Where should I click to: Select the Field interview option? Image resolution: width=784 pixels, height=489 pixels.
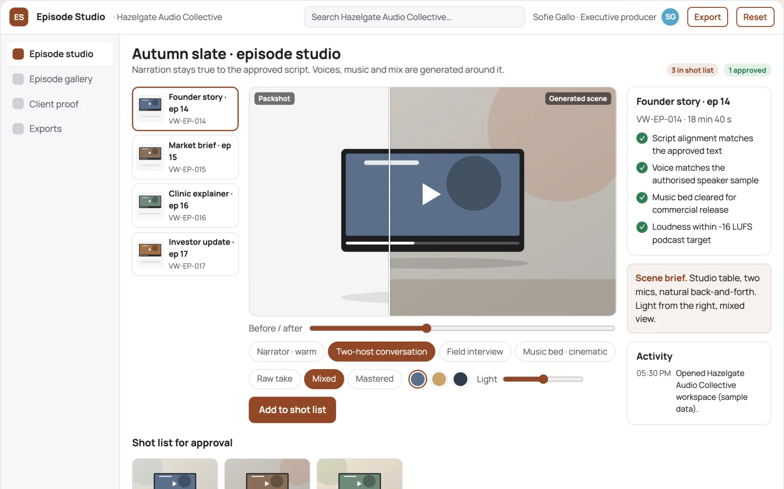(x=475, y=351)
